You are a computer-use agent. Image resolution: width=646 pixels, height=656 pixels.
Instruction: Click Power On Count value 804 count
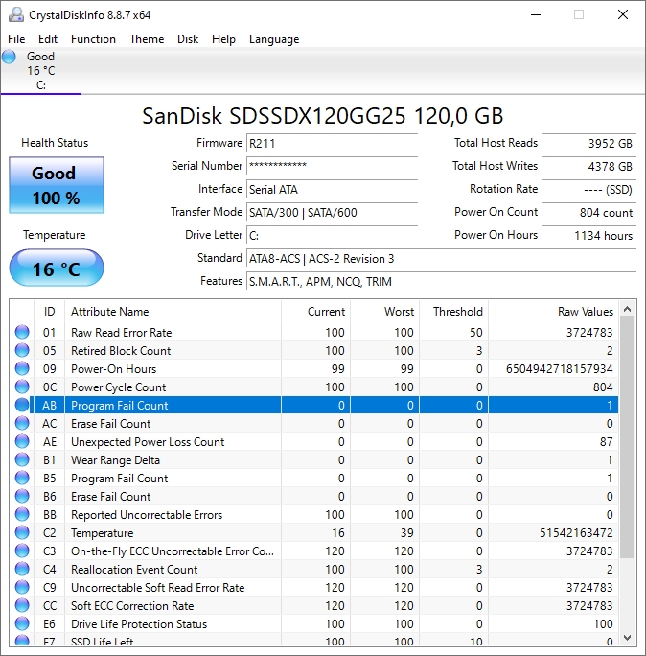589,212
